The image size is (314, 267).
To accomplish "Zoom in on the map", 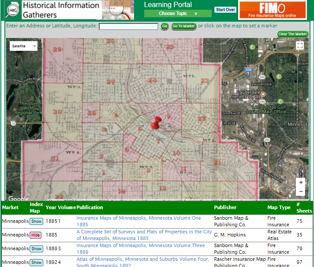I will click(x=301, y=183).
